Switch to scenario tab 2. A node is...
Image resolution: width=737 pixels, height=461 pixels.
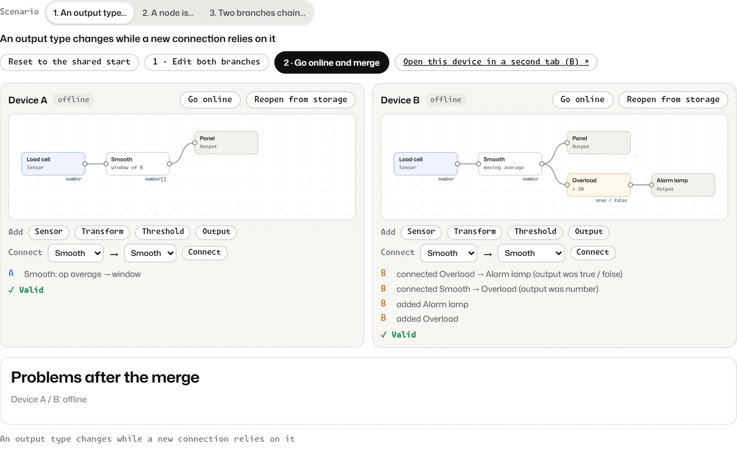tap(168, 13)
